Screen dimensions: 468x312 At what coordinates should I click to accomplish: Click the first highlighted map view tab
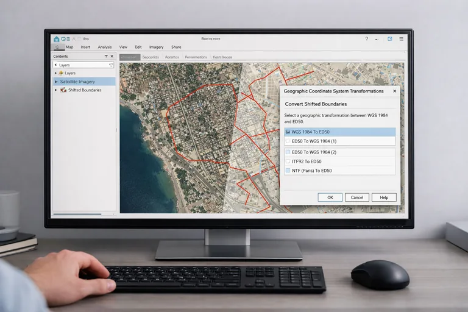130,57
